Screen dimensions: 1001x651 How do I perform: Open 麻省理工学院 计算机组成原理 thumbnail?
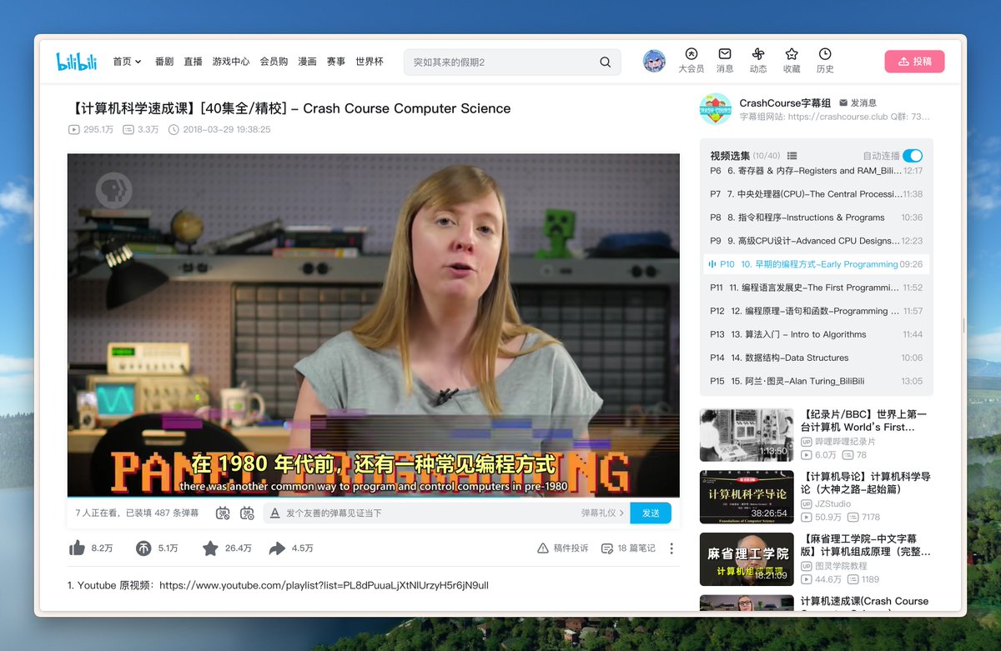click(x=747, y=559)
